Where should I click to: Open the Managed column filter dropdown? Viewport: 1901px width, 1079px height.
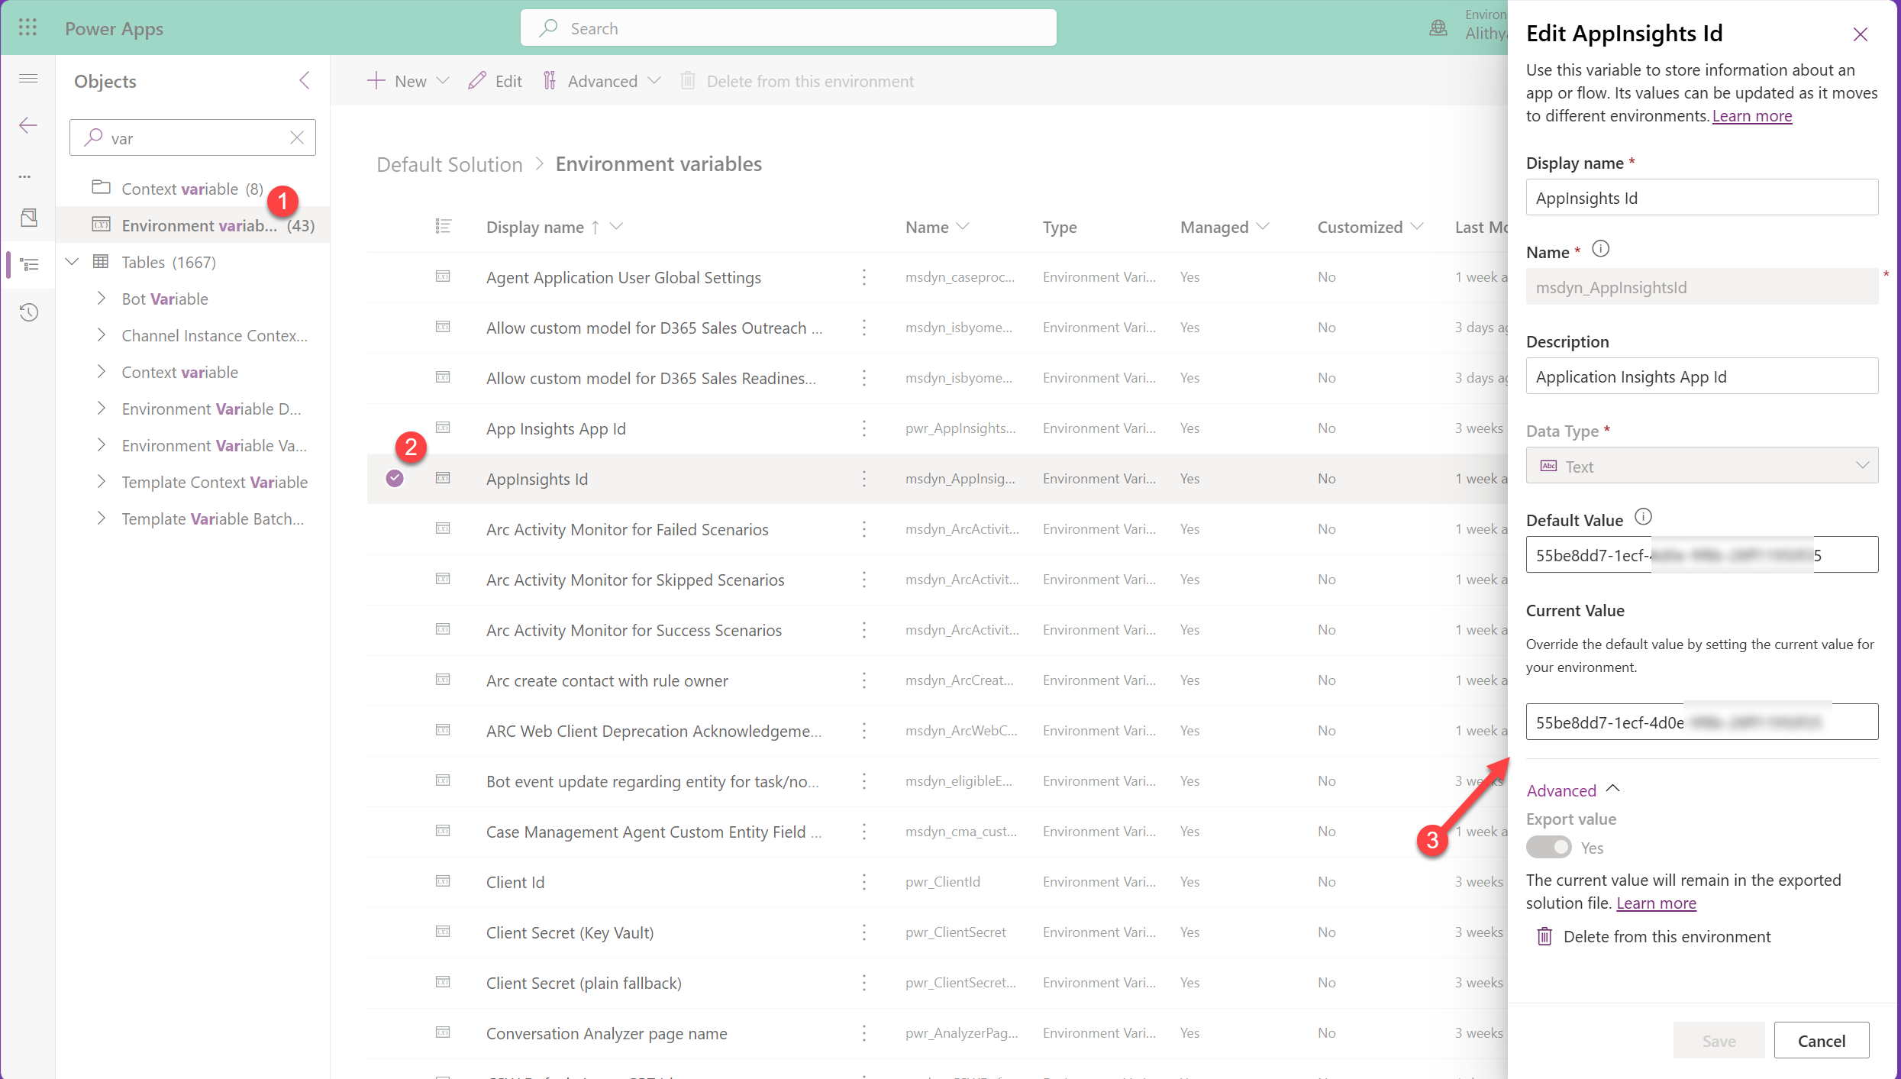pyautogui.click(x=1263, y=227)
